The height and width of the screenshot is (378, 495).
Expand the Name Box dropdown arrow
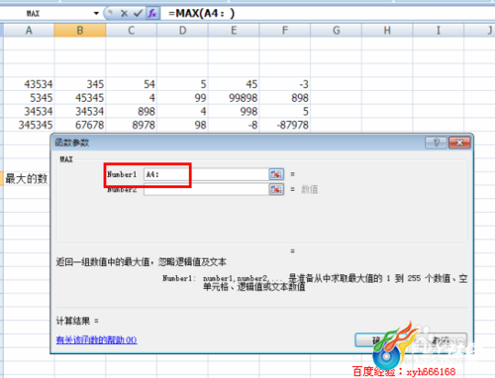click(96, 14)
